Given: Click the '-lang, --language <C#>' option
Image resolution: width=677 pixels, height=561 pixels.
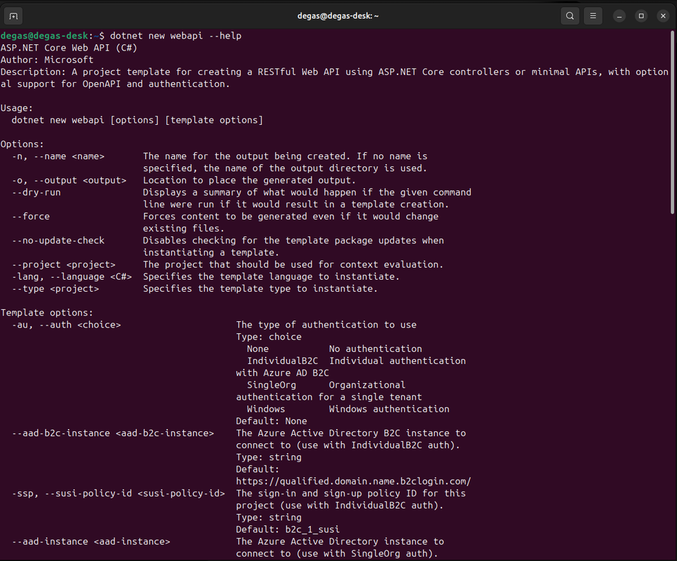Looking at the screenshot, I should tap(72, 276).
